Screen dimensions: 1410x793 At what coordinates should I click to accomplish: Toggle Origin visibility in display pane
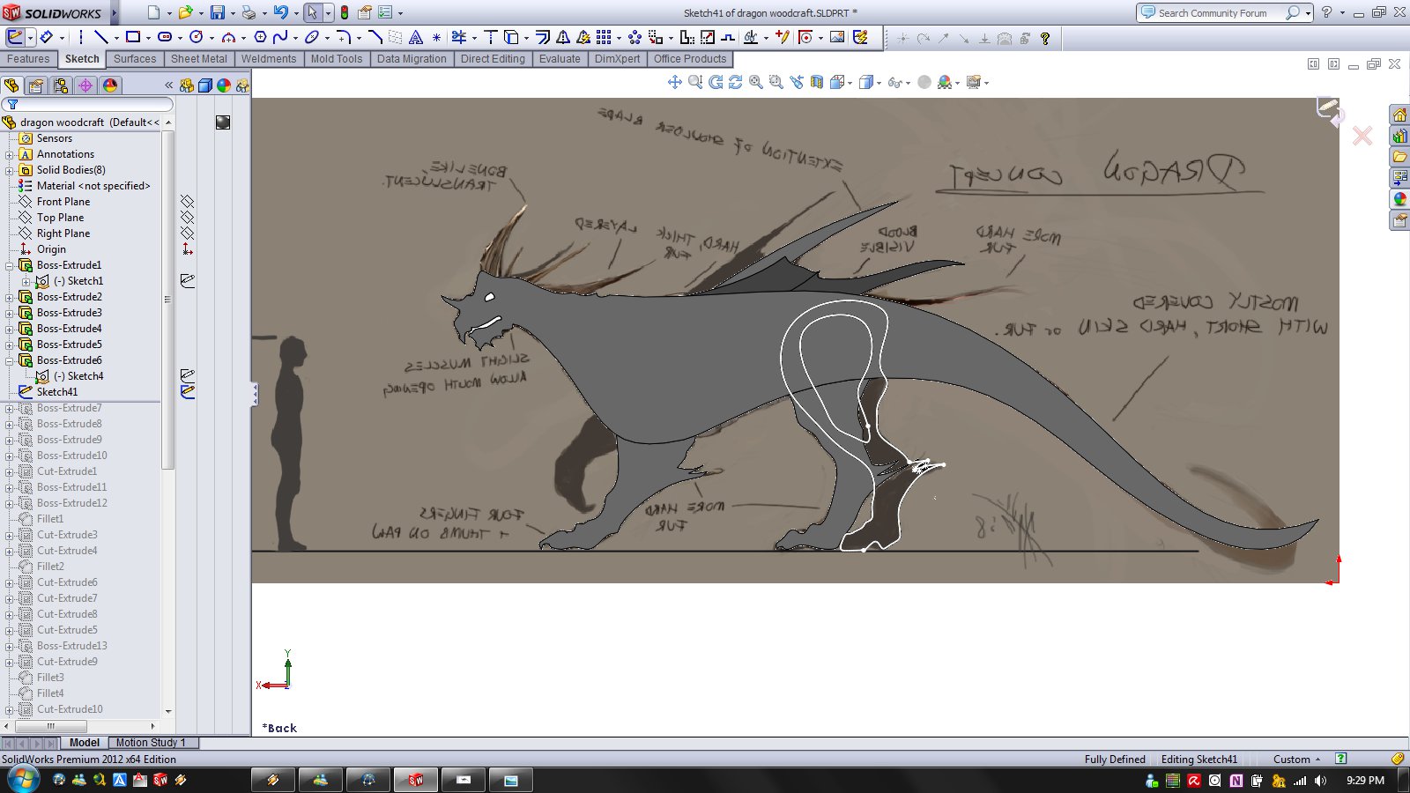click(x=187, y=249)
